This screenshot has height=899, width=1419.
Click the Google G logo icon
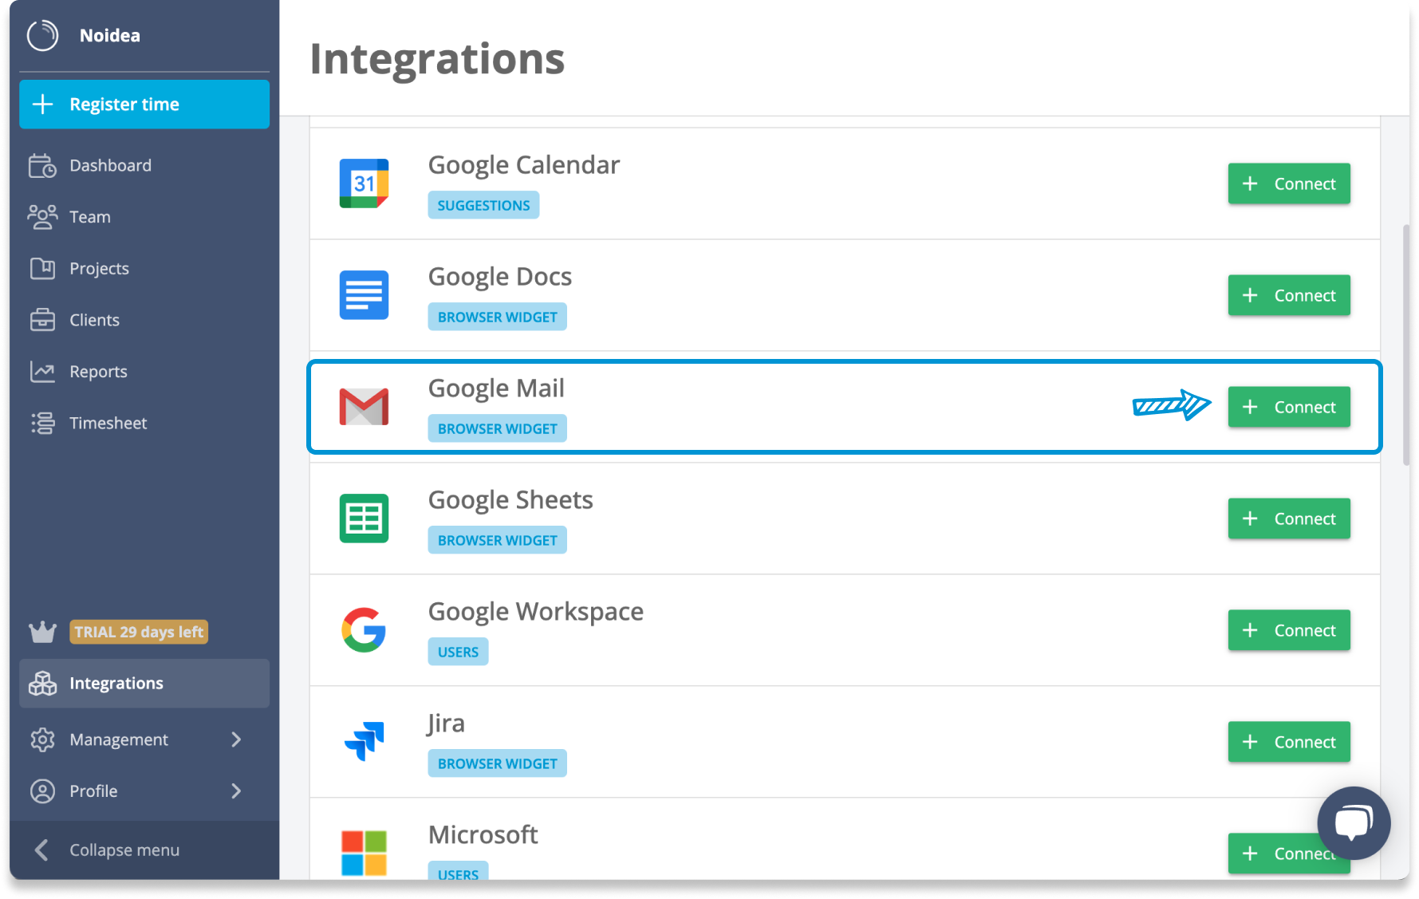click(364, 630)
